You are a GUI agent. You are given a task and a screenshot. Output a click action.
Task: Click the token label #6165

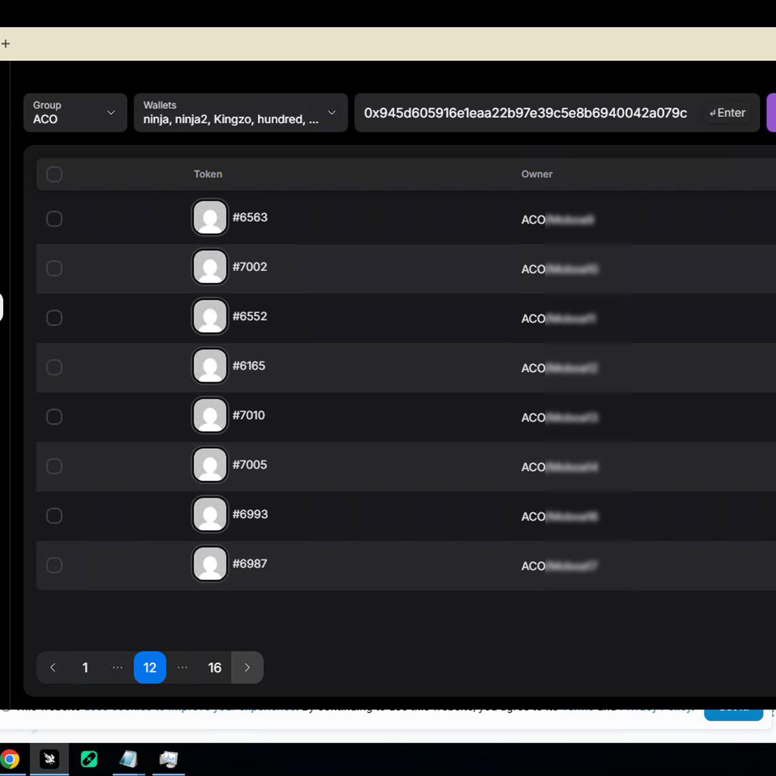coord(249,366)
